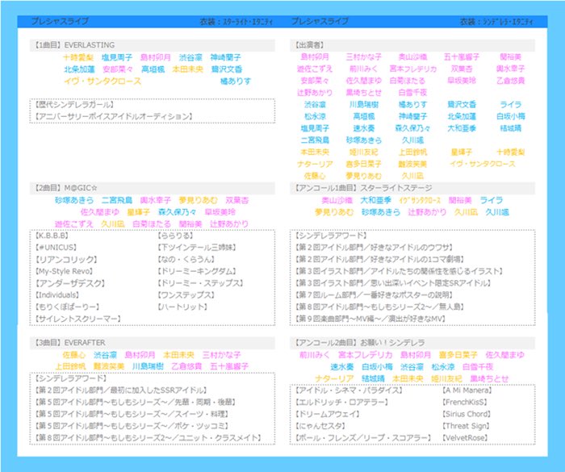This screenshot has width=565, height=472.
Task: Click 黒埼ちとせ in the お願い！シンデレラ section
Action: pyautogui.click(x=490, y=379)
